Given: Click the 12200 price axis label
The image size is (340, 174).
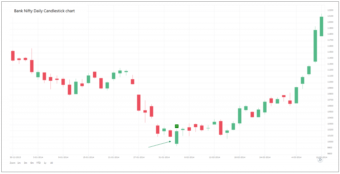Looking at the screenshot, I should 330,10.
